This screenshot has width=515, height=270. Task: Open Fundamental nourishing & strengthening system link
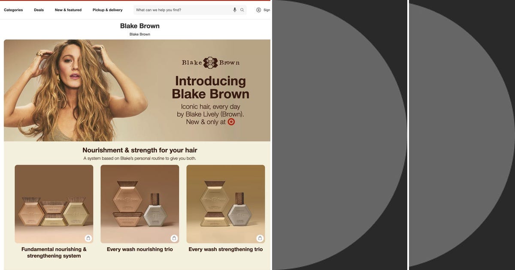pos(54,252)
